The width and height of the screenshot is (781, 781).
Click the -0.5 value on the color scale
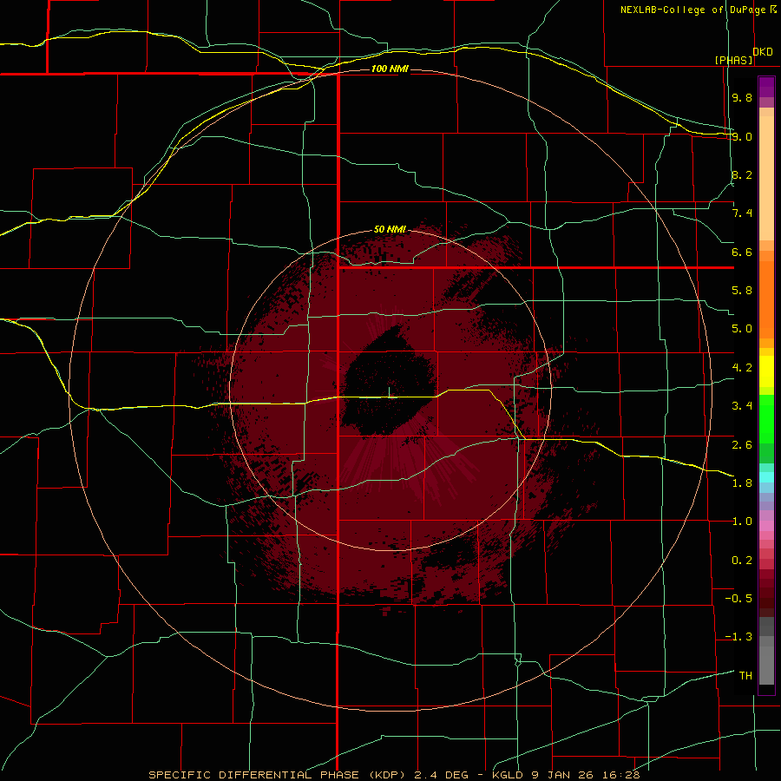point(738,599)
